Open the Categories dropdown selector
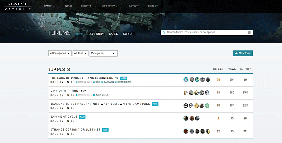This screenshot has height=143, width=282. (x=104, y=53)
